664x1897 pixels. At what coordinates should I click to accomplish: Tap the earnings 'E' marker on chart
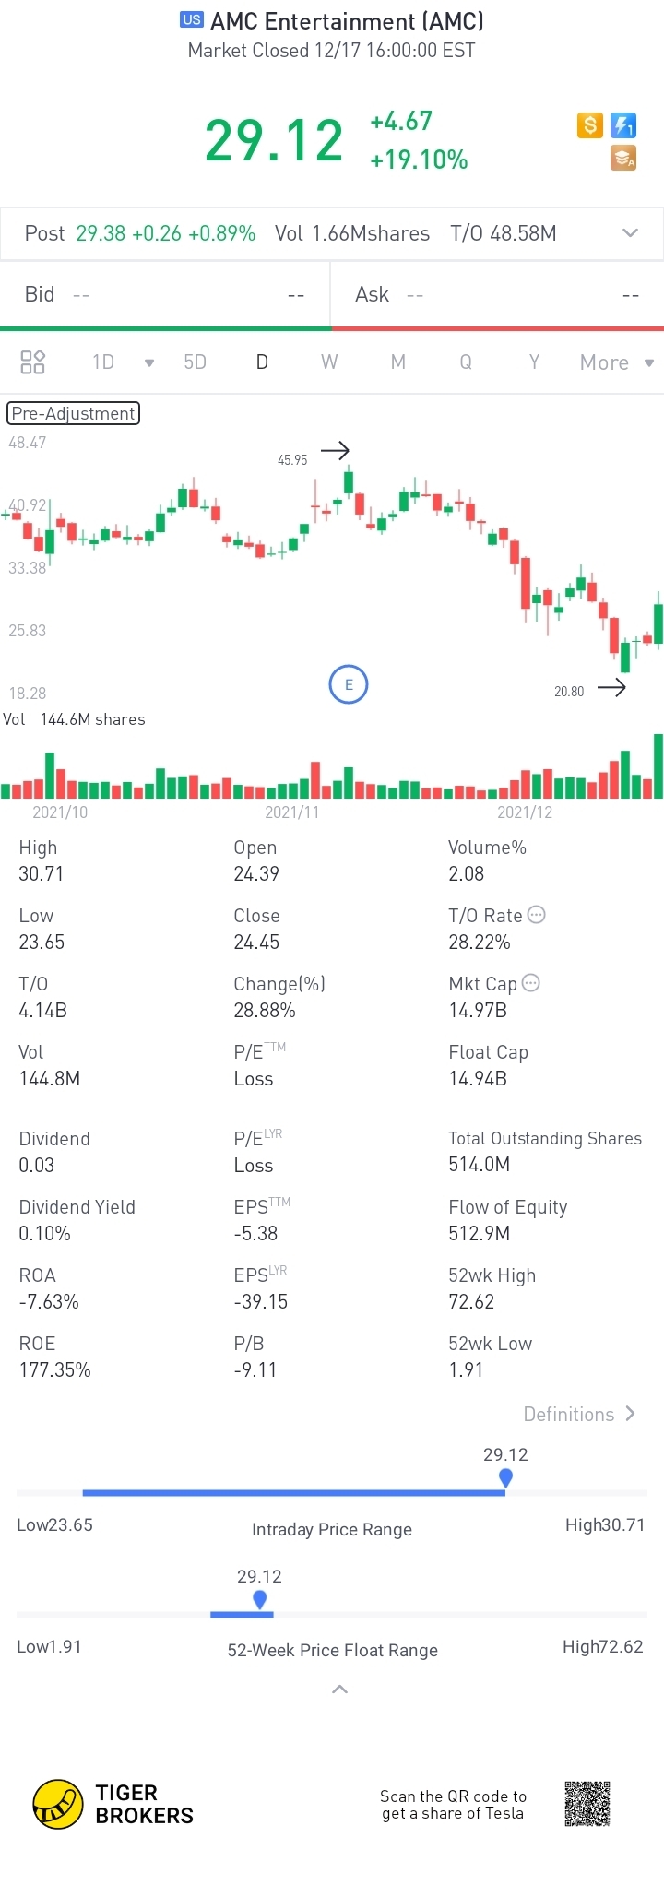349,684
